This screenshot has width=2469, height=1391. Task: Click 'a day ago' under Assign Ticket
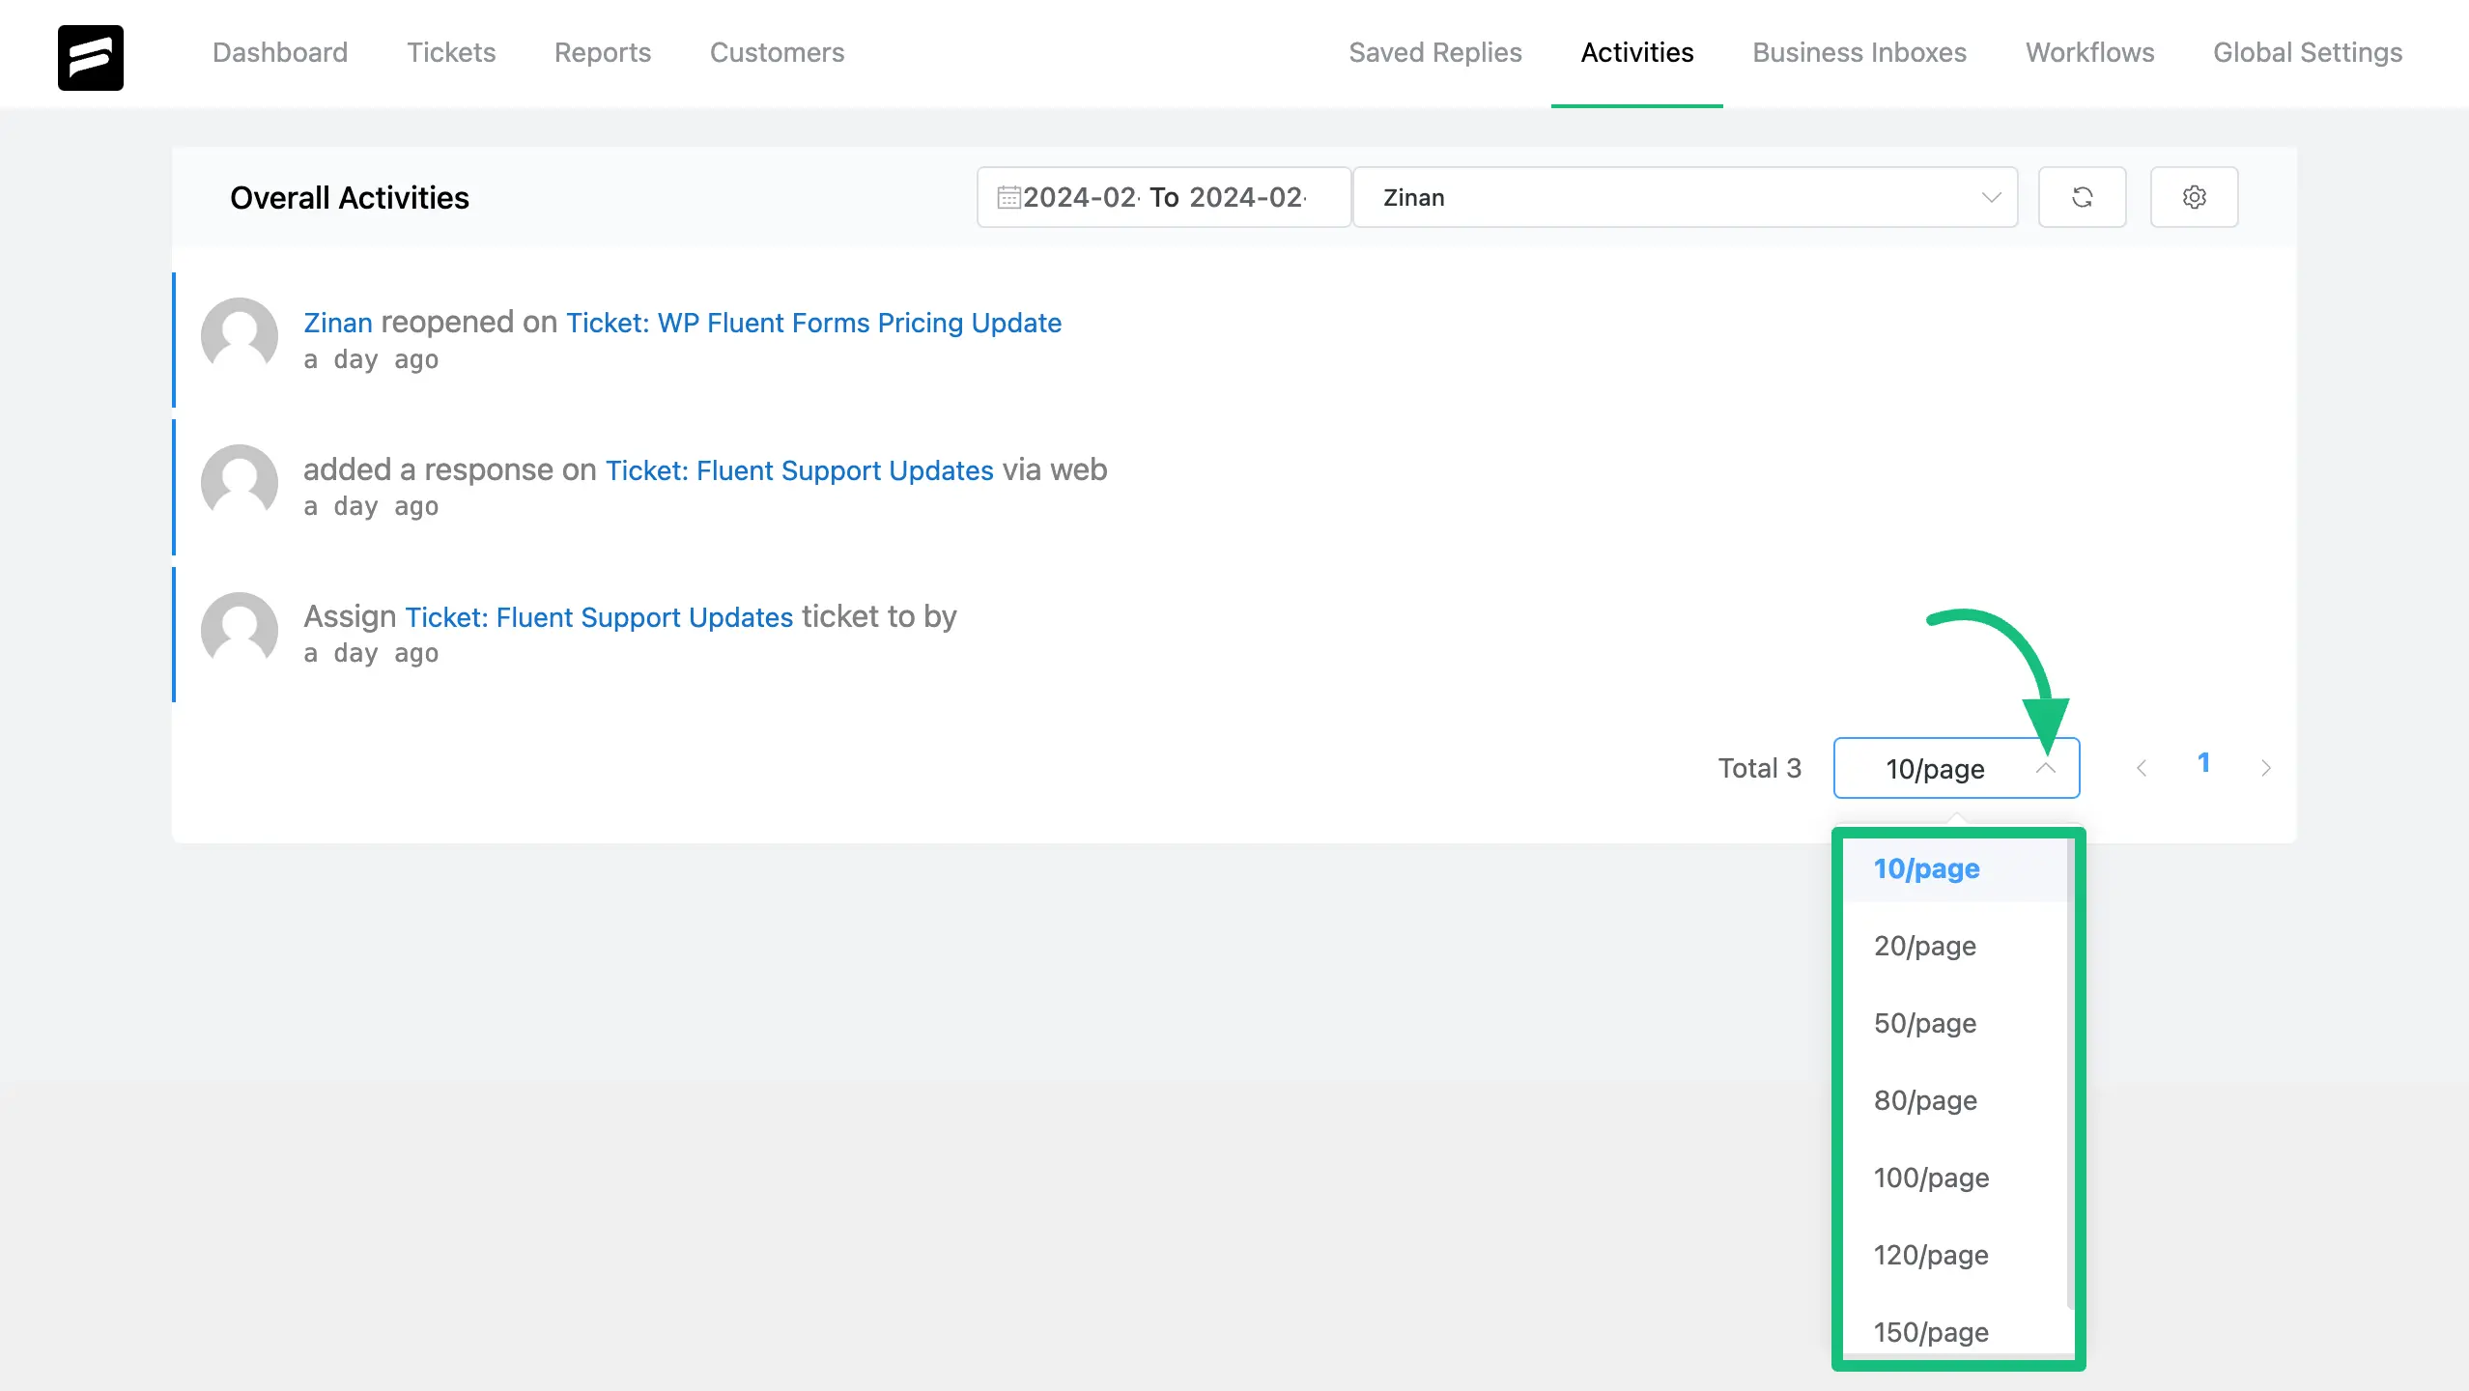click(x=371, y=654)
